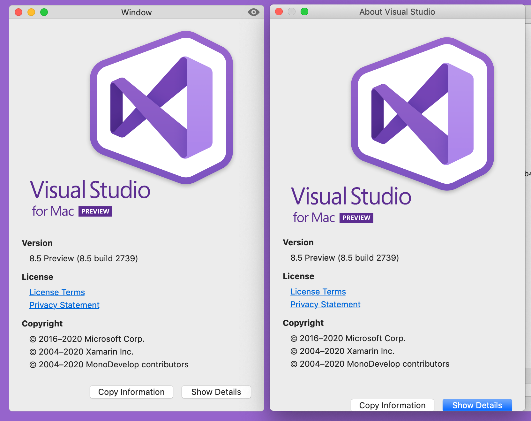
Task: Zoom the About Visual Studio dialog with green button
Action: (x=304, y=11)
